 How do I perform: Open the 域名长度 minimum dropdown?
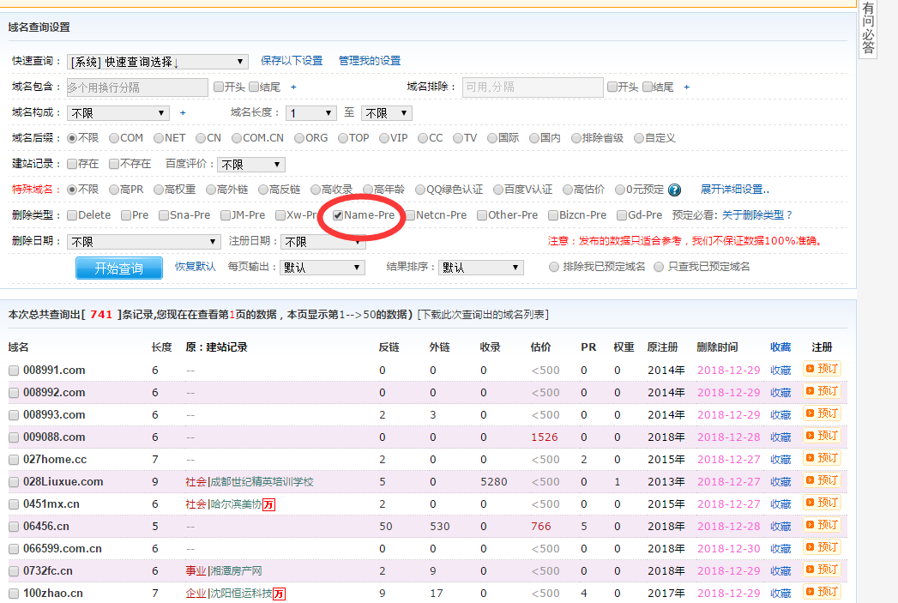(x=311, y=113)
